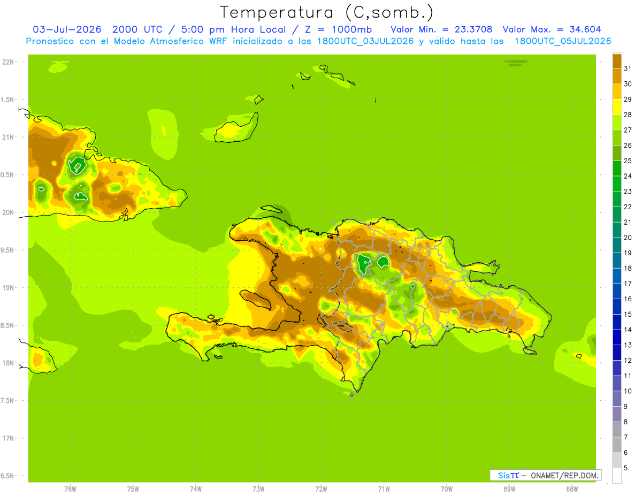
Task: Click the "70W" longitude axis label
Action: pyautogui.click(x=447, y=489)
